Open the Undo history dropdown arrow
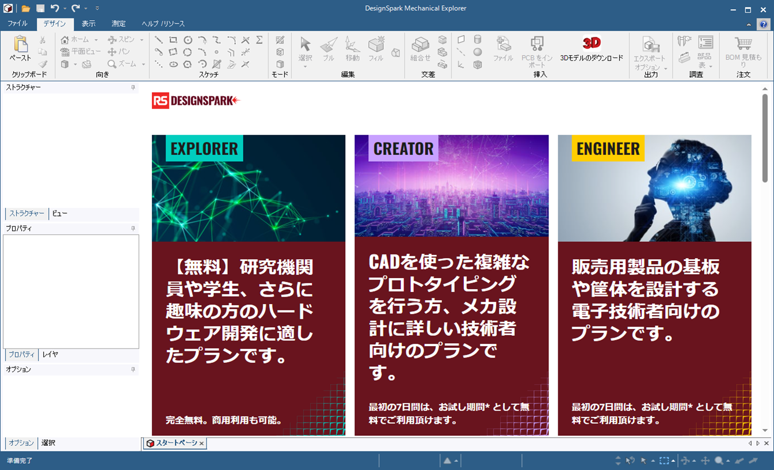The width and height of the screenshot is (774, 470). pos(64,9)
